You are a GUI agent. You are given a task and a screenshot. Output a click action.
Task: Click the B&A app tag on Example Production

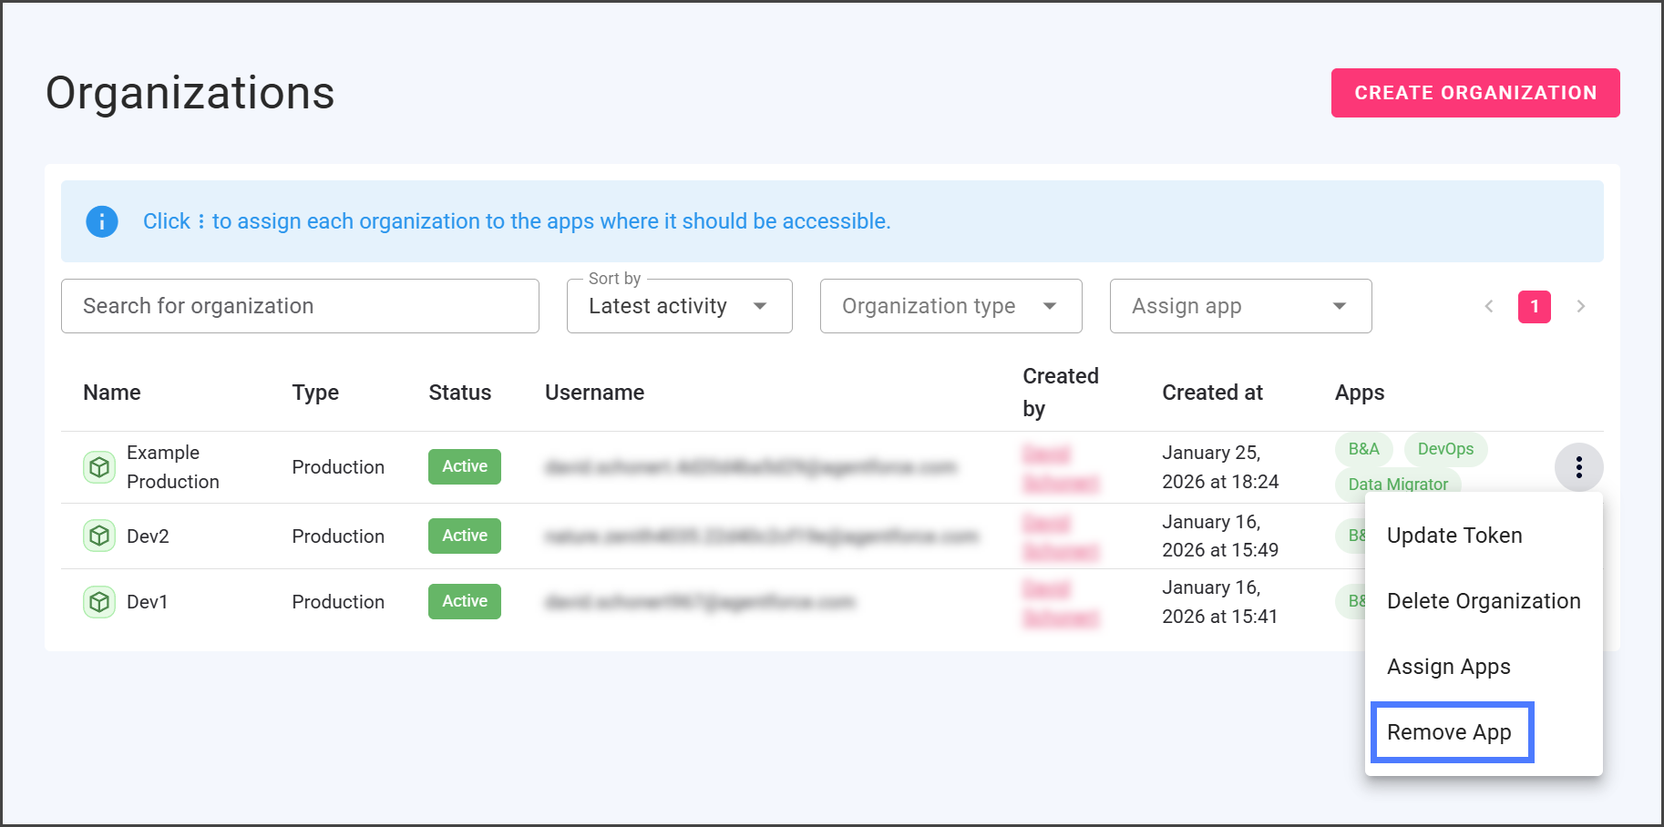pyautogui.click(x=1363, y=449)
